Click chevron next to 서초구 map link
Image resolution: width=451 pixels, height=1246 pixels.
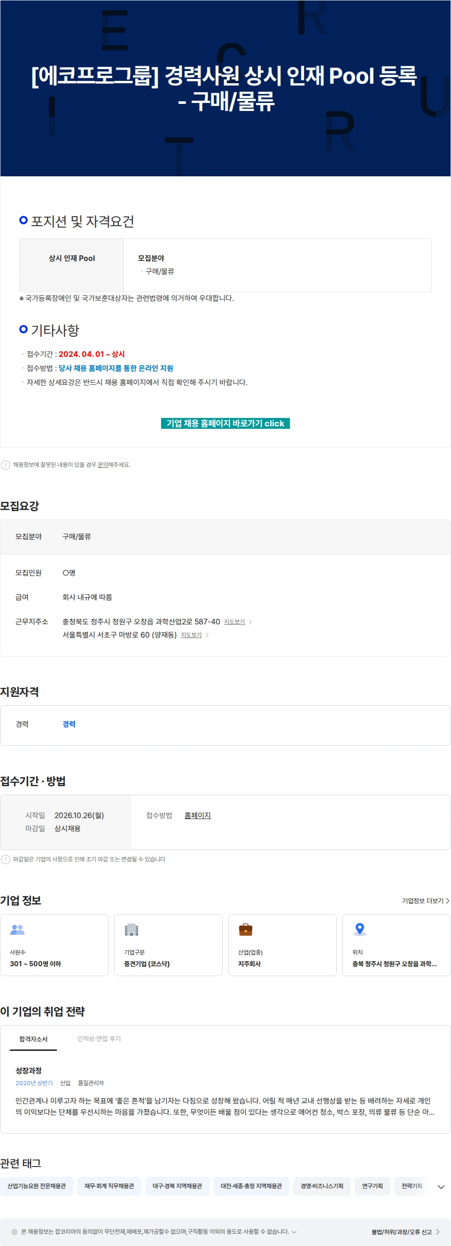[207, 635]
